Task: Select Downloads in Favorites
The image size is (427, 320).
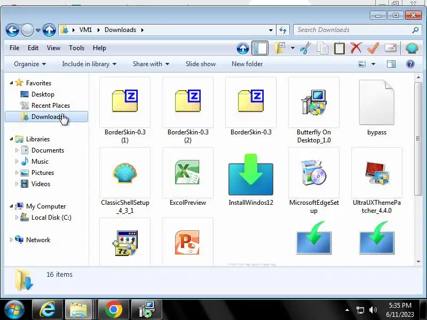Action: pos(46,117)
